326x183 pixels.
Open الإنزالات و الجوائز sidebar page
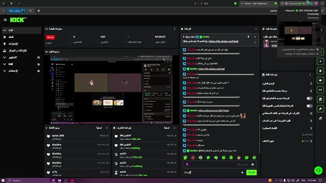coord(21,51)
